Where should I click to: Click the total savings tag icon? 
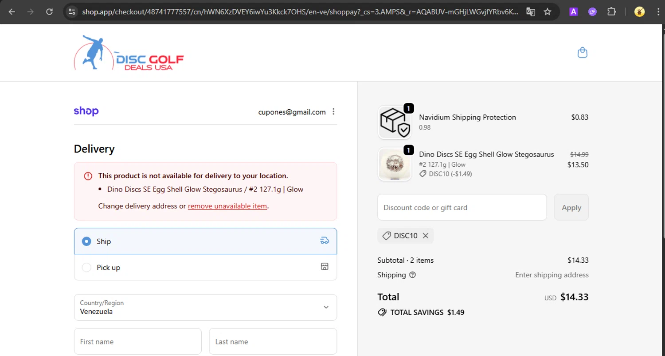coord(382,312)
